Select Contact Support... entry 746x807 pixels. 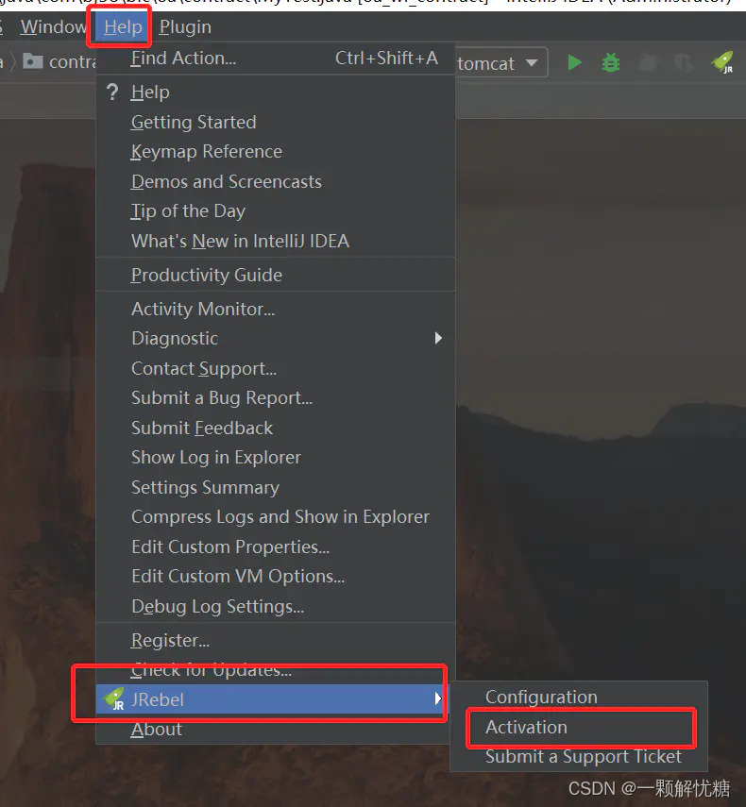tap(276, 368)
